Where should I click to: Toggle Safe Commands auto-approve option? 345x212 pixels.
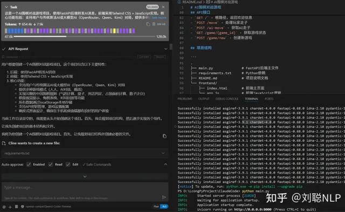(x=97, y=165)
